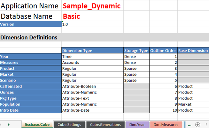Click the Database Name label cell
This screenshot has width=209, height=128.
click(x=31, y=16)
